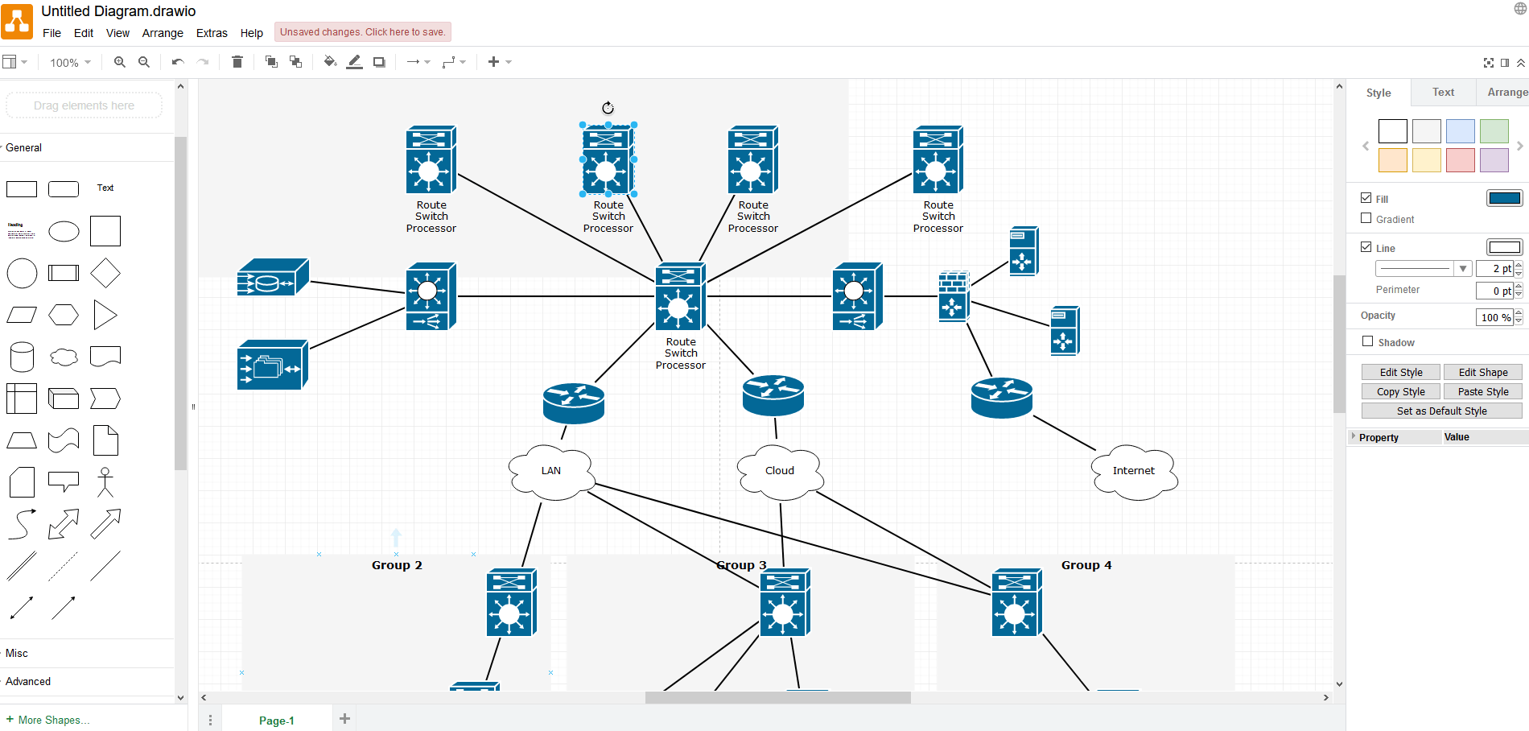Click the Line Color pencil icon
Viewport: 1529px width, 731px height.
[354, 62]
